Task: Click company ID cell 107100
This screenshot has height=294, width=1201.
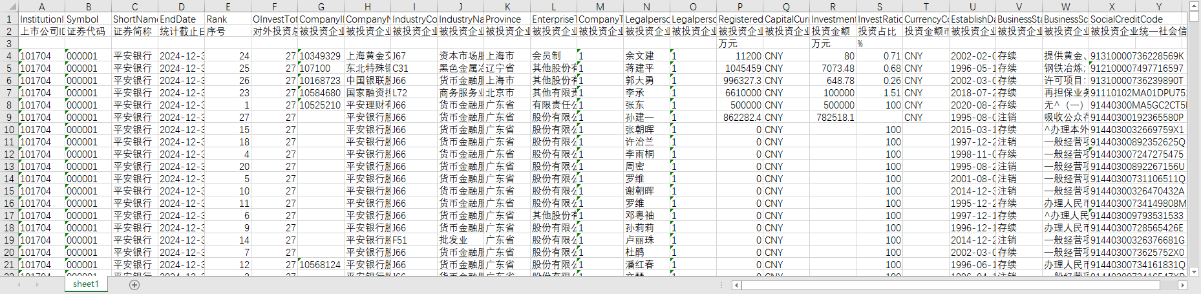Action: [321, 68]
